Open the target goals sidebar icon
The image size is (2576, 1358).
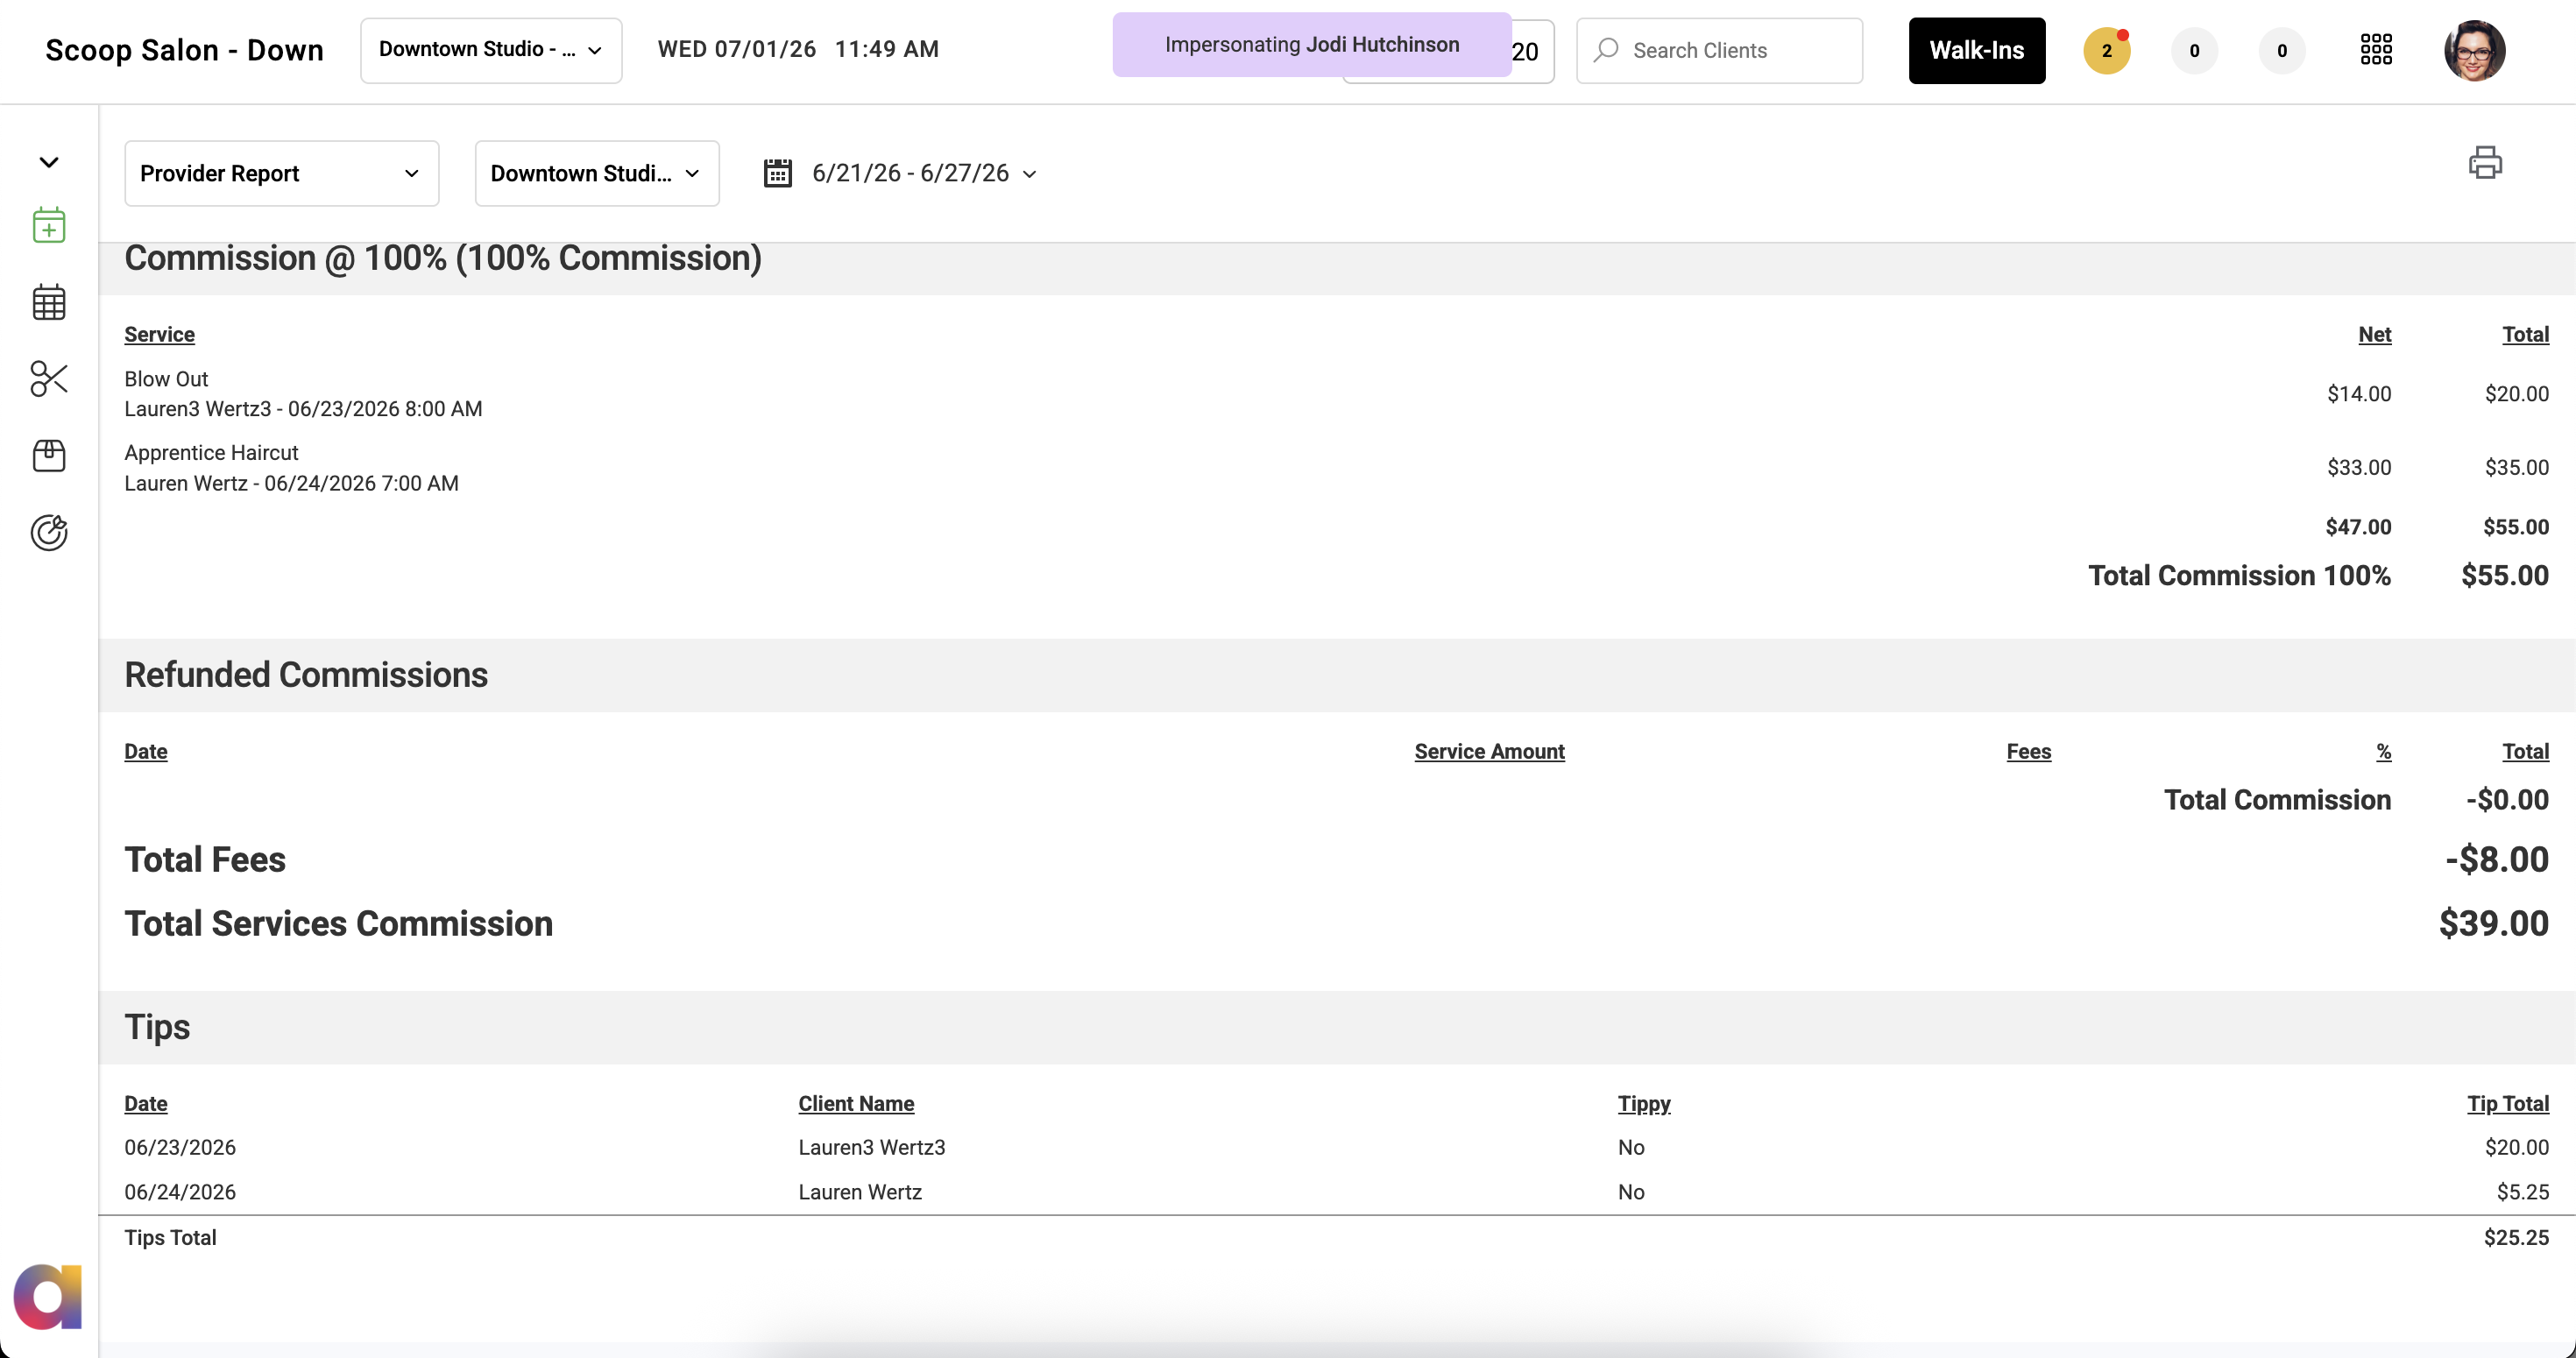click(49, 533)
